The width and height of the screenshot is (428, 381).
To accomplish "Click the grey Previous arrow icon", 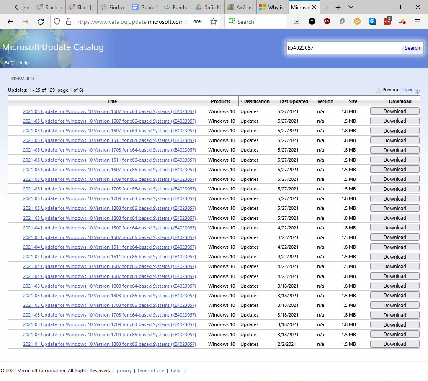I will click(379, 91).
